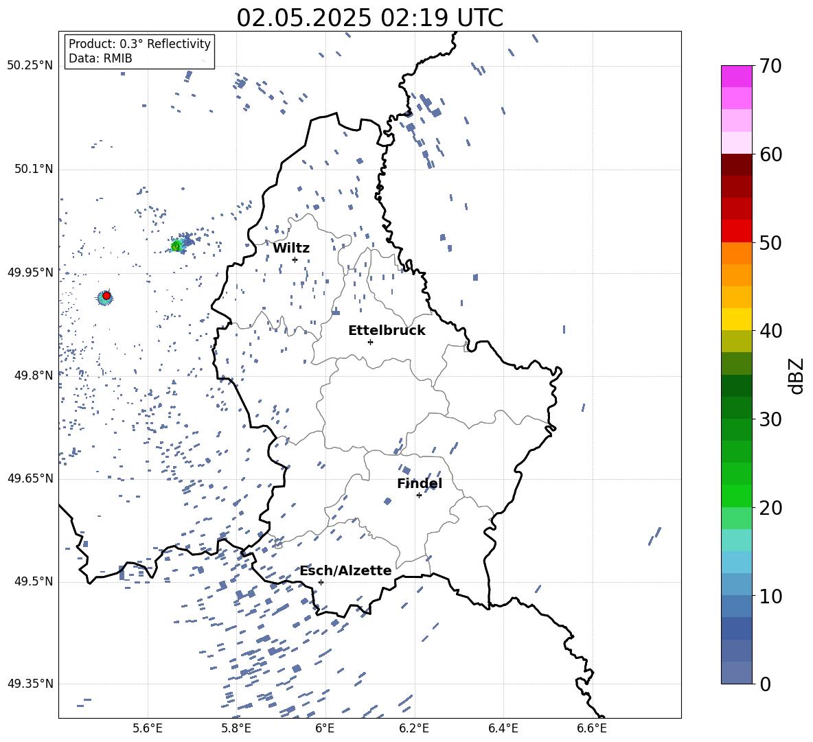This screenshot has height=742, width=813.
Task: Click the 60 tick on colorbar
Action: click(x=770, y=154)
